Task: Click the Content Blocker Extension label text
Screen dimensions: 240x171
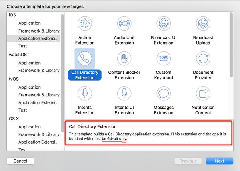Action: click(124, 75)
